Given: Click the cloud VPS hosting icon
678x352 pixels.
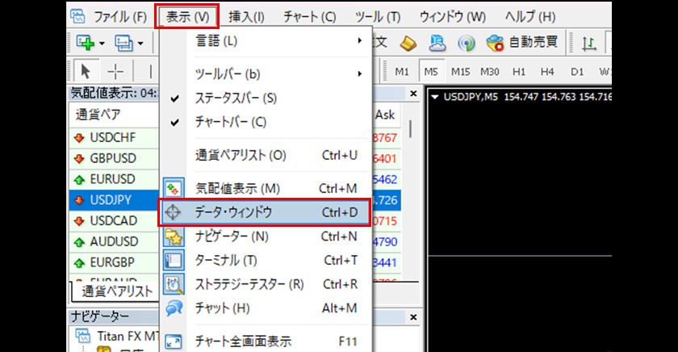Looking at the screenshot, I should pos(437,43).
